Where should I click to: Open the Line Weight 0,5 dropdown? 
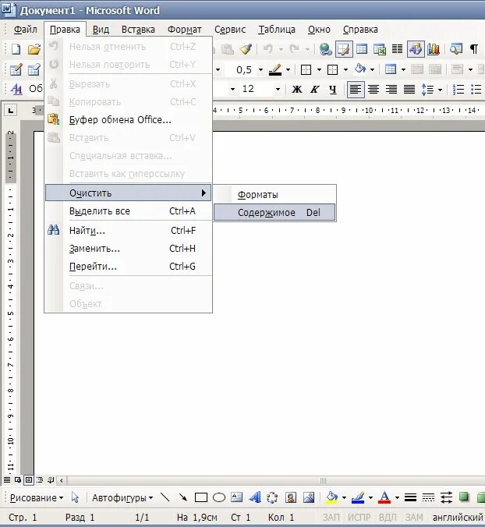pos(260,70)
